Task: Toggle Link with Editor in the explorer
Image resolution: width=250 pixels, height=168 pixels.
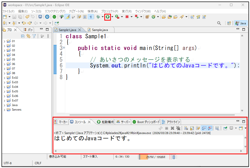Action: click(28, 36)
